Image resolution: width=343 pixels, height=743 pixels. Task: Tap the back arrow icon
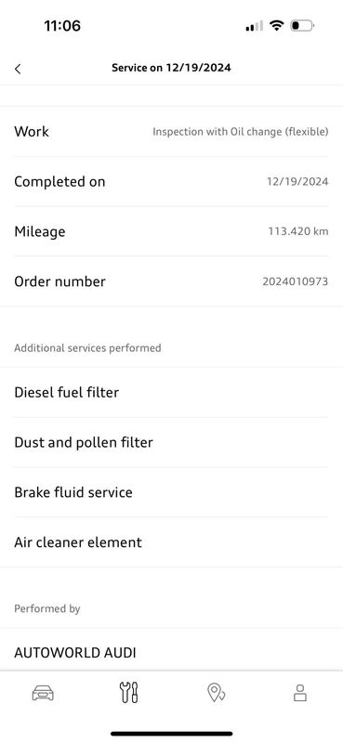tap(18, 69)
